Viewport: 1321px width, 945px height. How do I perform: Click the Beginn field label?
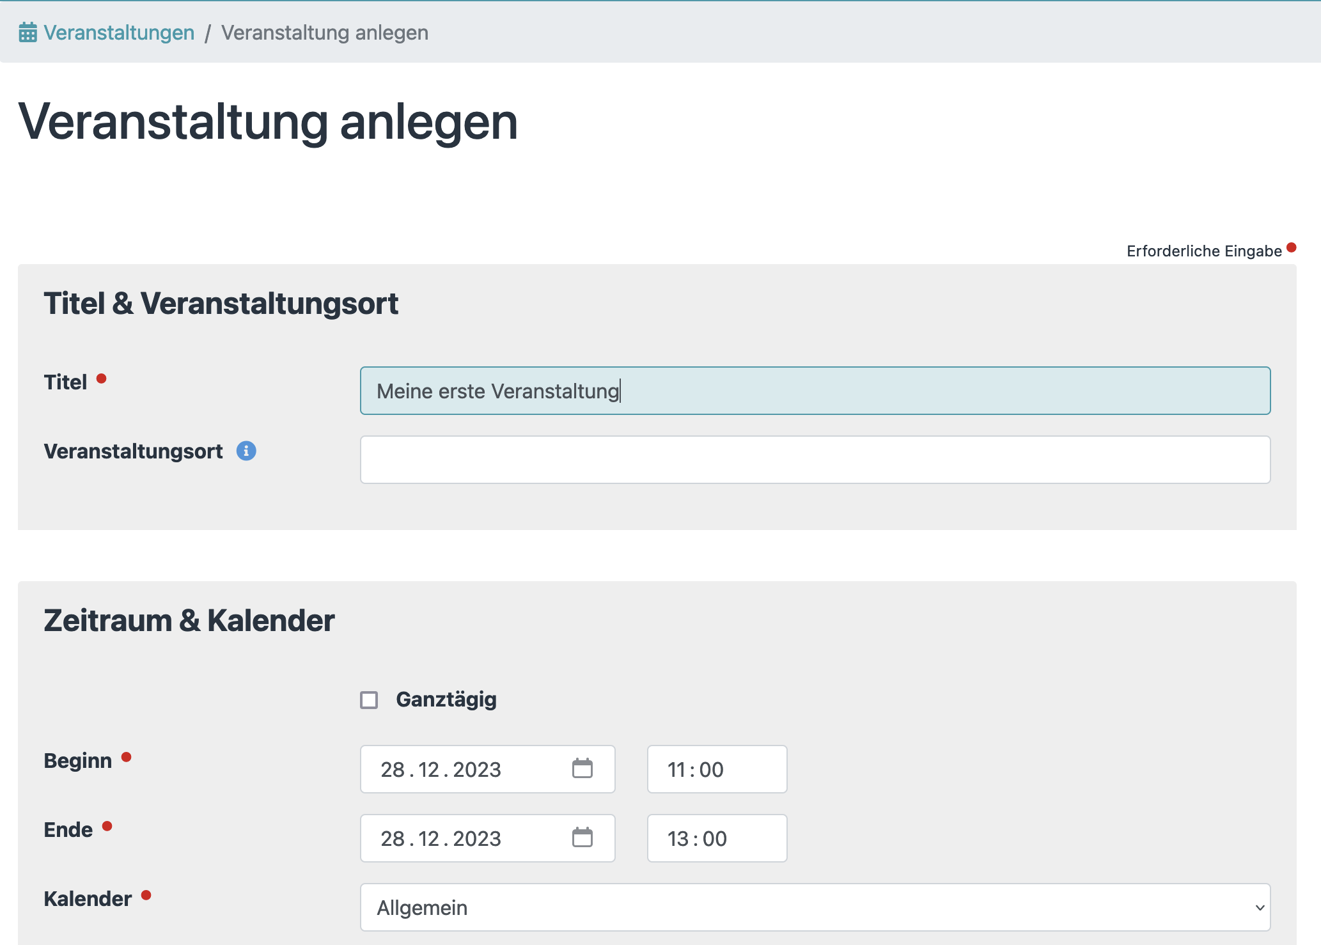coord(77,761)
